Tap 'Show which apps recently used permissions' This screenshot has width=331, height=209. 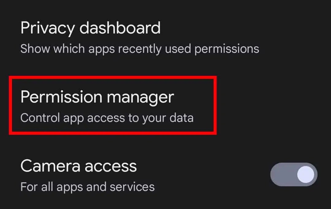click(140, 48)
